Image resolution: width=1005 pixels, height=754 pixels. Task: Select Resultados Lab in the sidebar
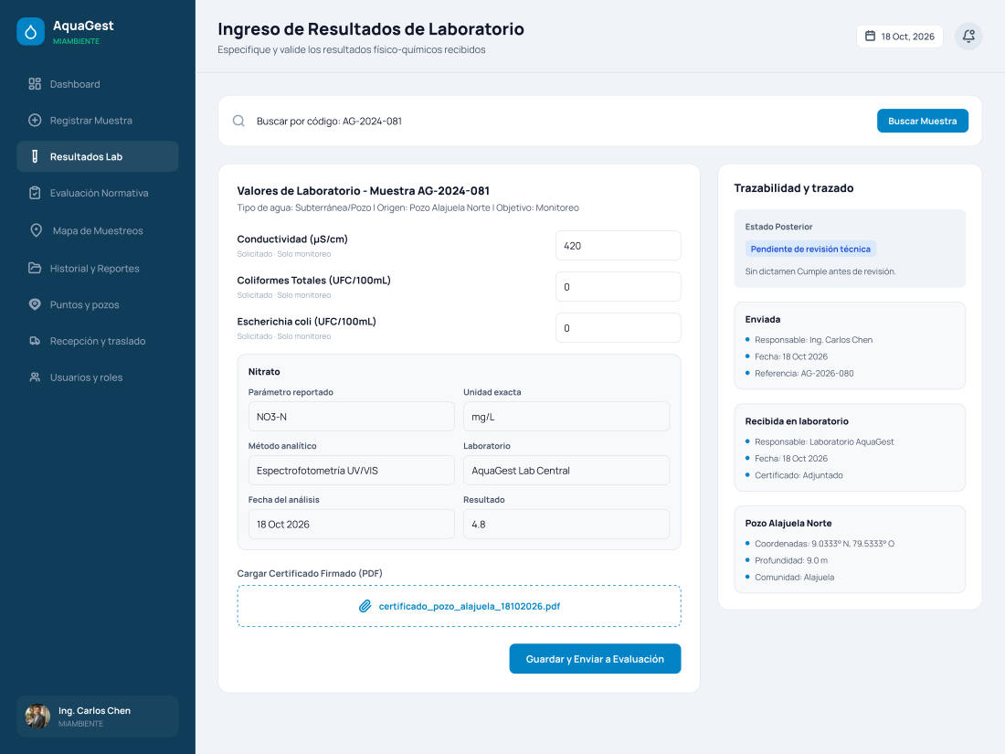(x=98, y=156)
